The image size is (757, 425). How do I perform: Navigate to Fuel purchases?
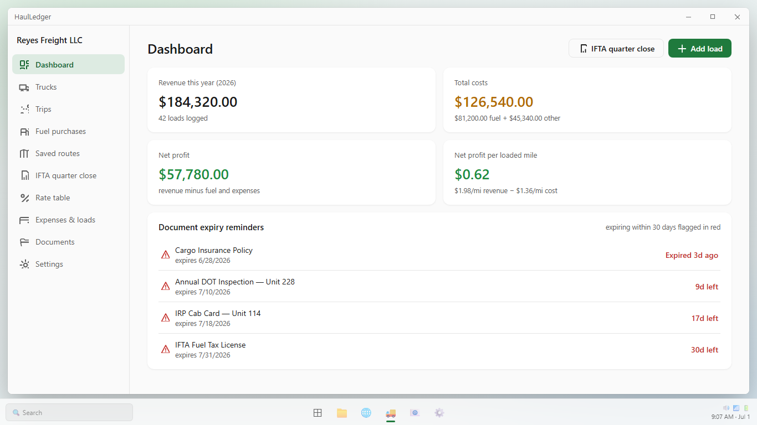pos(68,131)
